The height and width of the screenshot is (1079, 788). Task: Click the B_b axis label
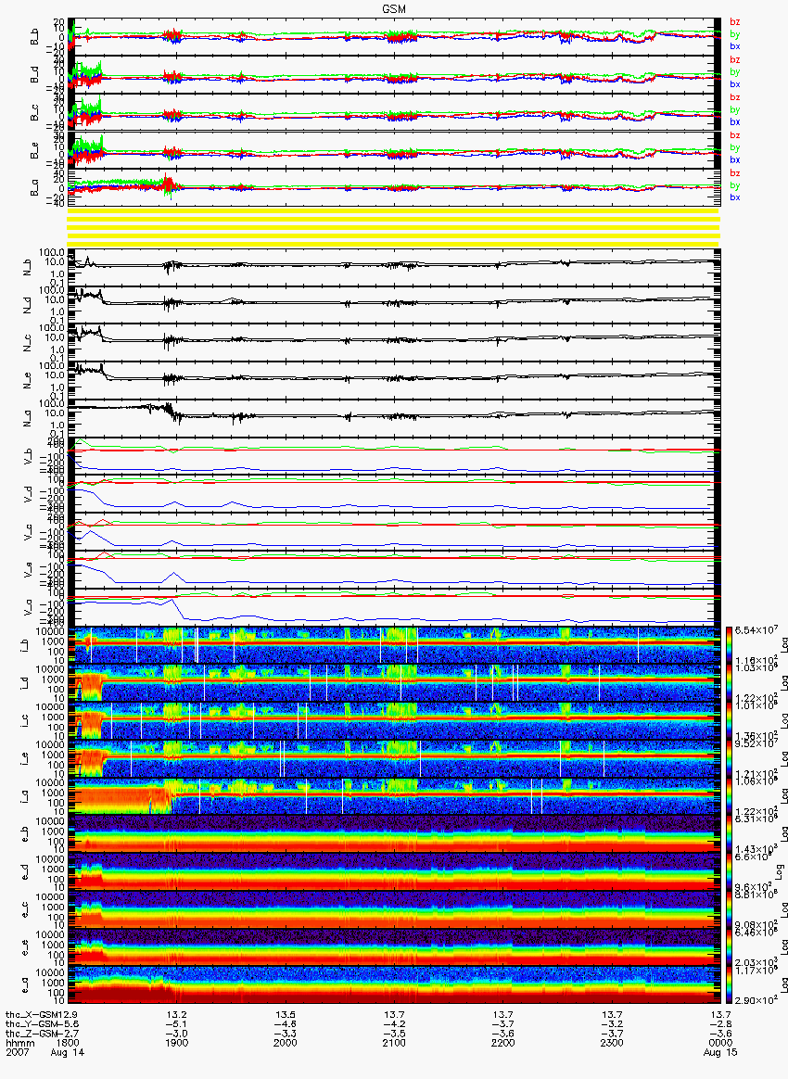pos(34,36)
